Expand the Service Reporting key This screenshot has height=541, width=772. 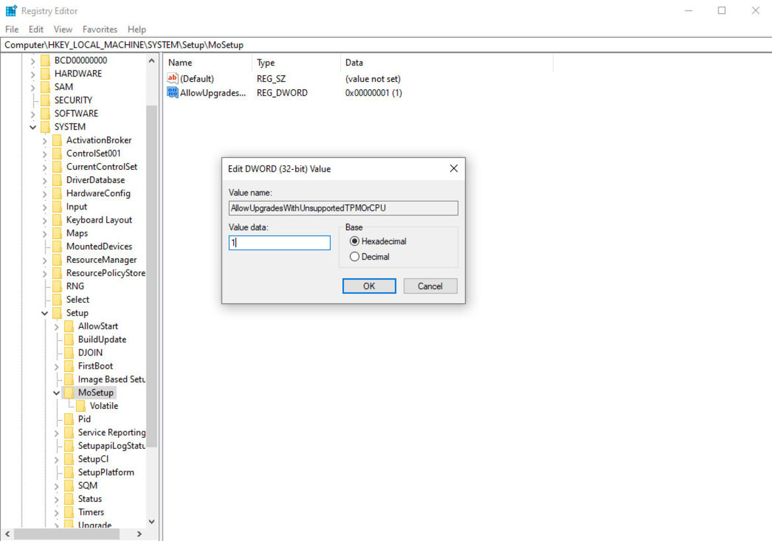tap(56, 432)
